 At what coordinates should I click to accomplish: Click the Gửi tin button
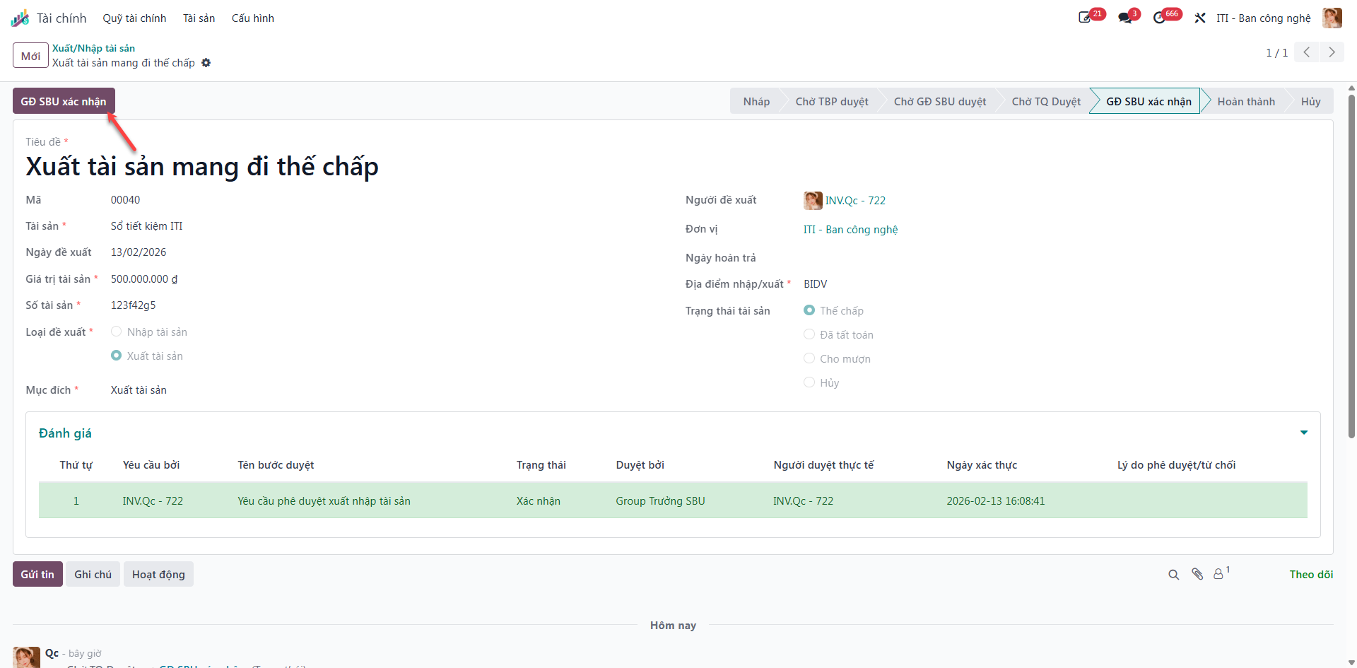click(37, 574)
